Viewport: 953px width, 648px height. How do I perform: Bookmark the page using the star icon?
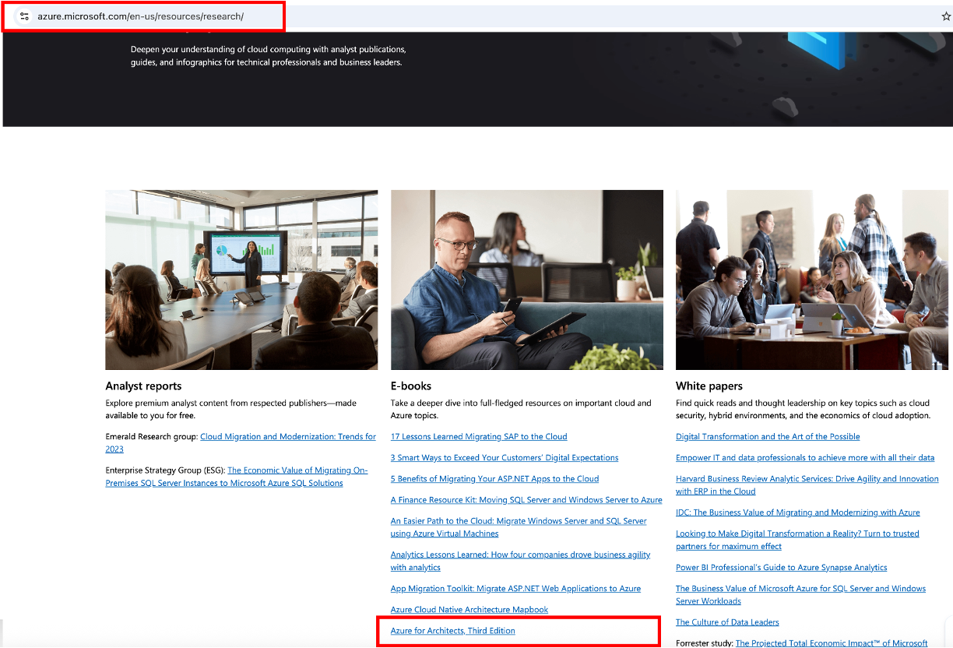(944, 14)
